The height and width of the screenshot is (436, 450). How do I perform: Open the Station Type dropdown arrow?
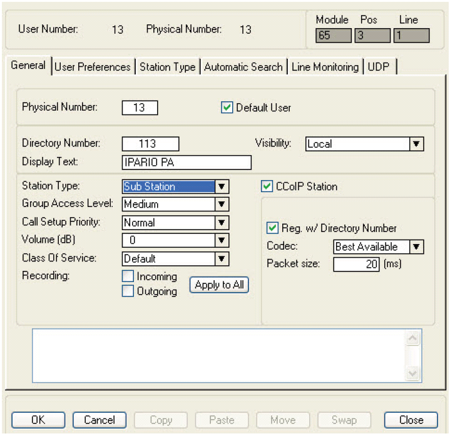222,187
